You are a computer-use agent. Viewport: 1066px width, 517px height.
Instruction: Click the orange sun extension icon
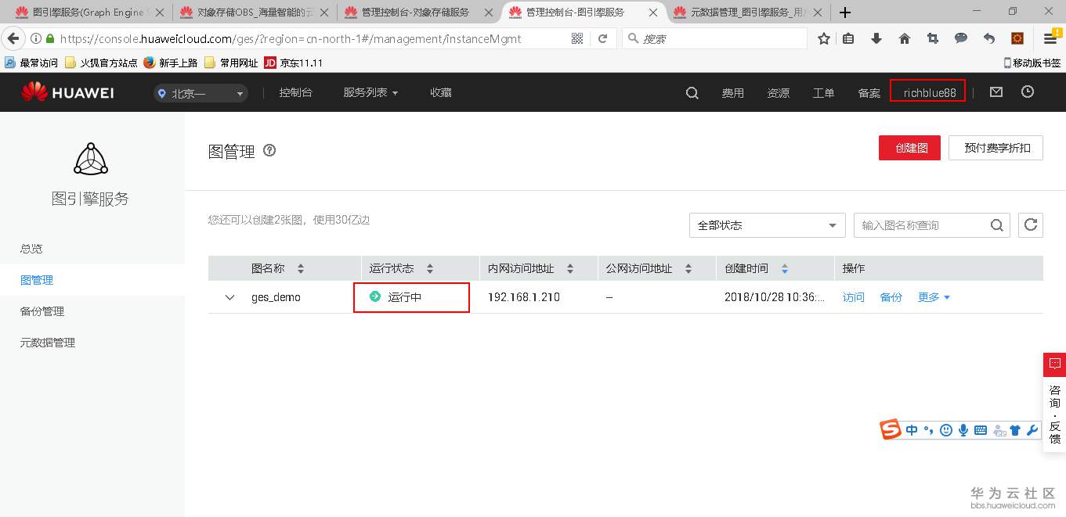pyautogui.click(x=1017, y=38)
